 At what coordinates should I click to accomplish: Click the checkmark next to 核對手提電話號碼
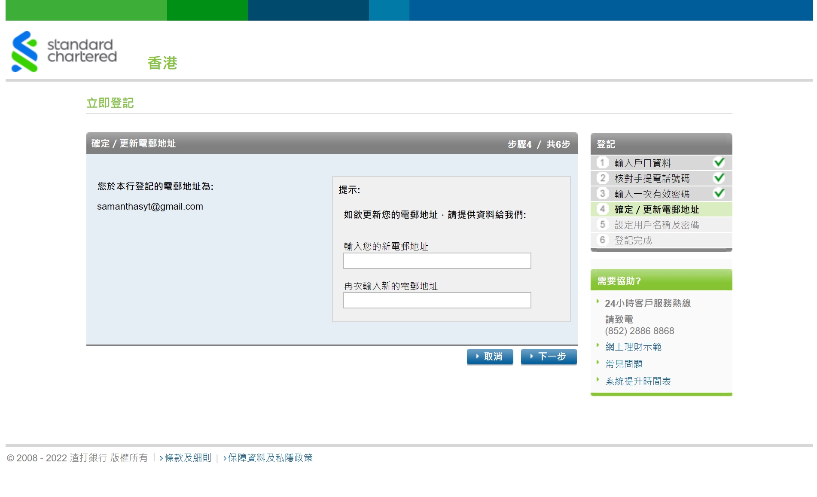(x=719, y=178)
